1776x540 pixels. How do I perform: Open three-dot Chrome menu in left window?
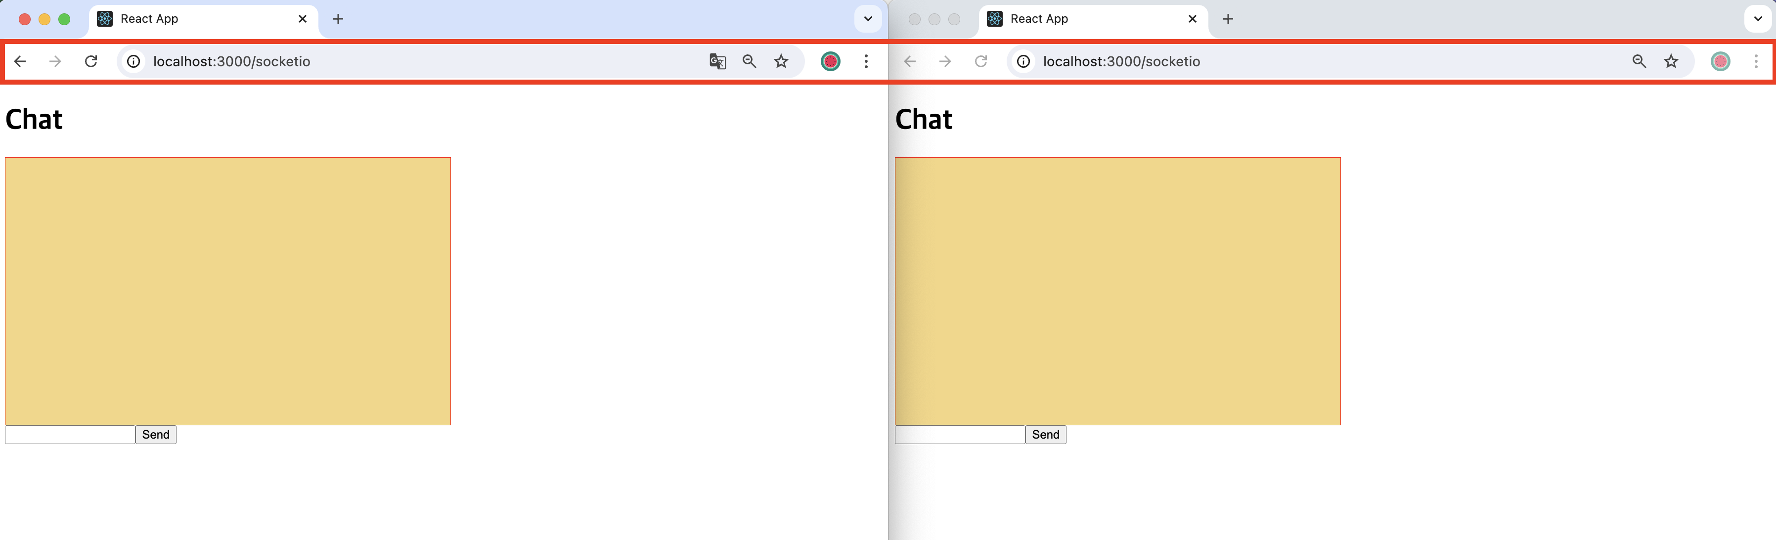[866, 61]
